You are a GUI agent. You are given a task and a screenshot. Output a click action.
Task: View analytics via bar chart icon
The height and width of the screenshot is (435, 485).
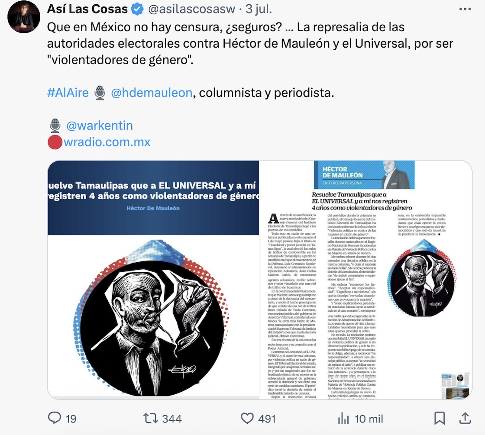[x=343, y=419]
